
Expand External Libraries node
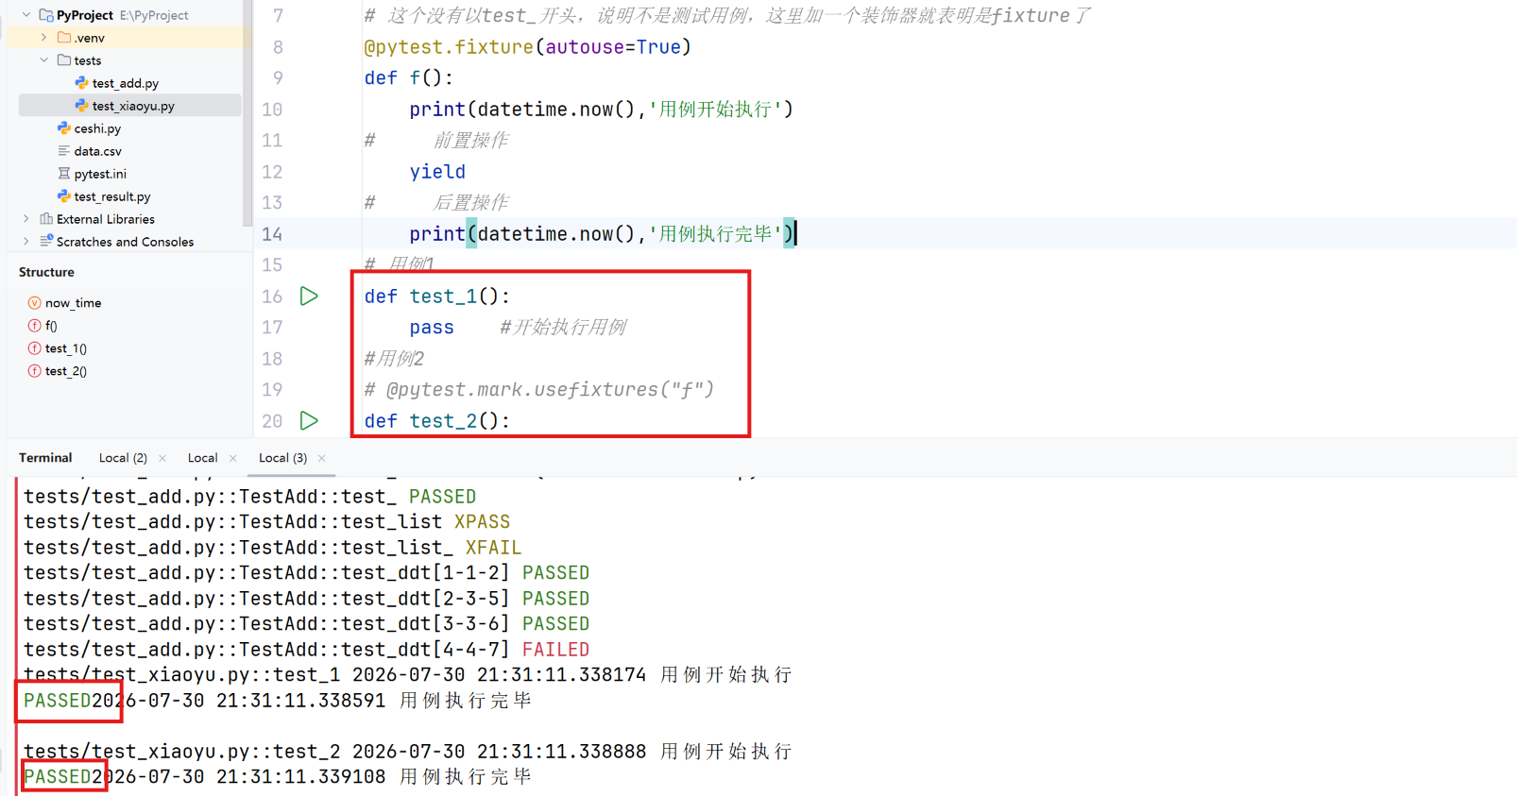tap(26, 219)
